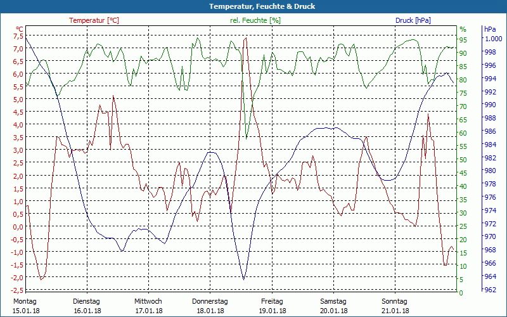The height and width of the screenshot is (317, 507).
Task: Click the 'Freitag' day label
Action: [x=272, y=301]
